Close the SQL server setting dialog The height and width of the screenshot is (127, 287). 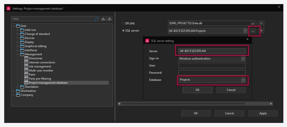247,39
